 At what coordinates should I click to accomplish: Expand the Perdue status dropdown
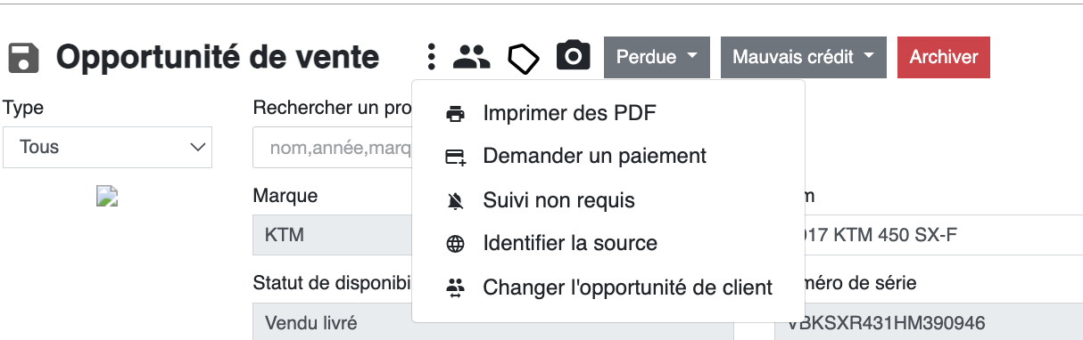[x=657, y=57]
